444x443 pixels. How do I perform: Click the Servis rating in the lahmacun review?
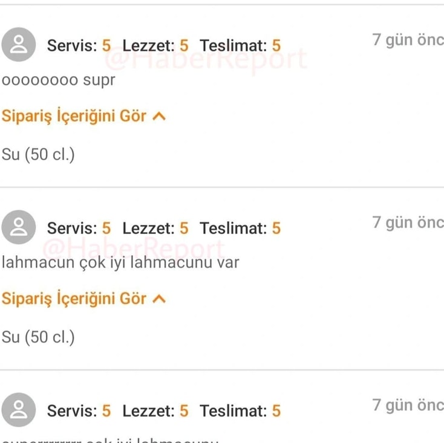79,228
